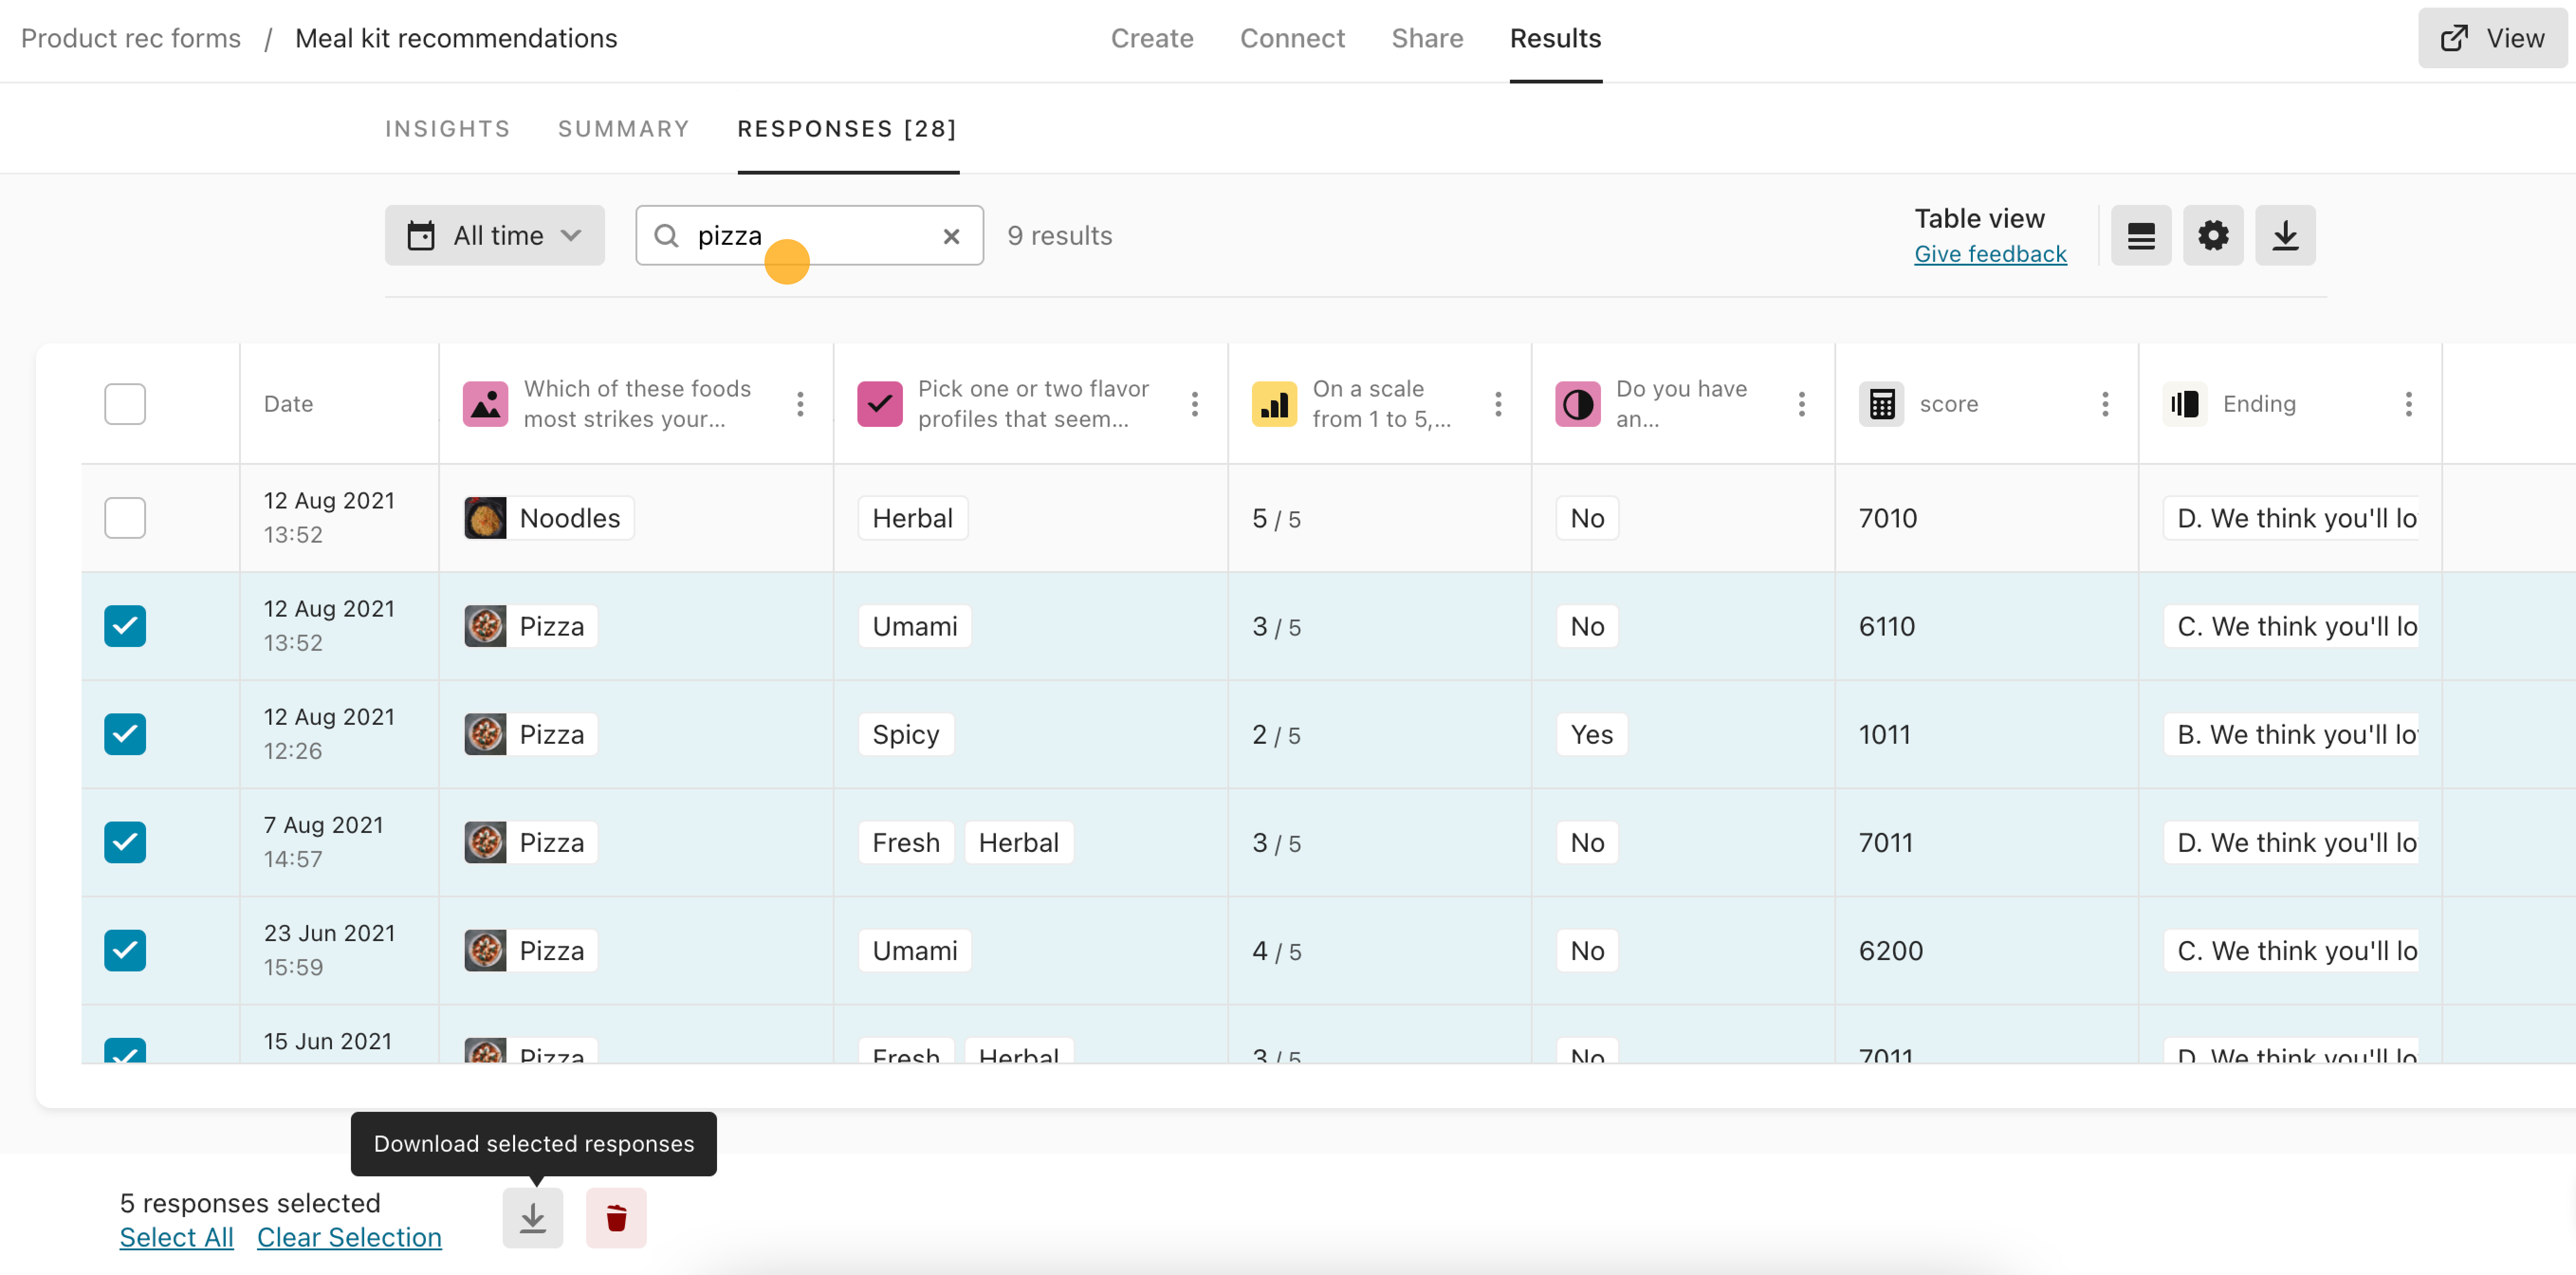The image size is (2576, 1275).
Task: Open View form in new window
Action: tap(2492, 38)
